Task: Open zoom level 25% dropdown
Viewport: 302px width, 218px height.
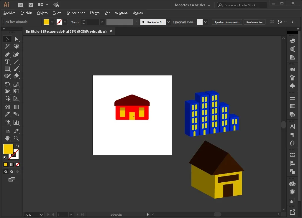Action: pyautogui.click(x=41, y=215)
